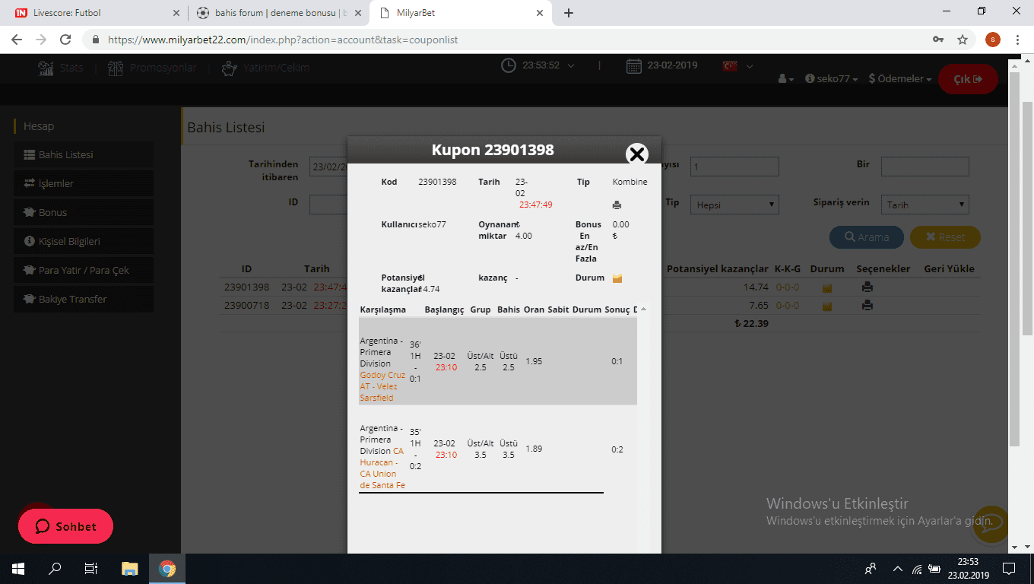Viewport: 1034px width, 584px height.
Task: Open the Tip Hepsi dropdown
Action: coord(734,205)
